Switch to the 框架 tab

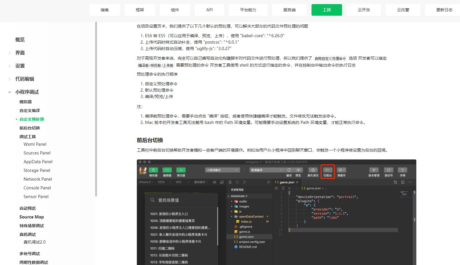140,10
